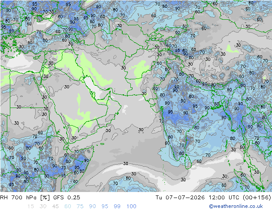Select the 'RH 700 hPa [%] GFS 0.25' title

(40, 198)
